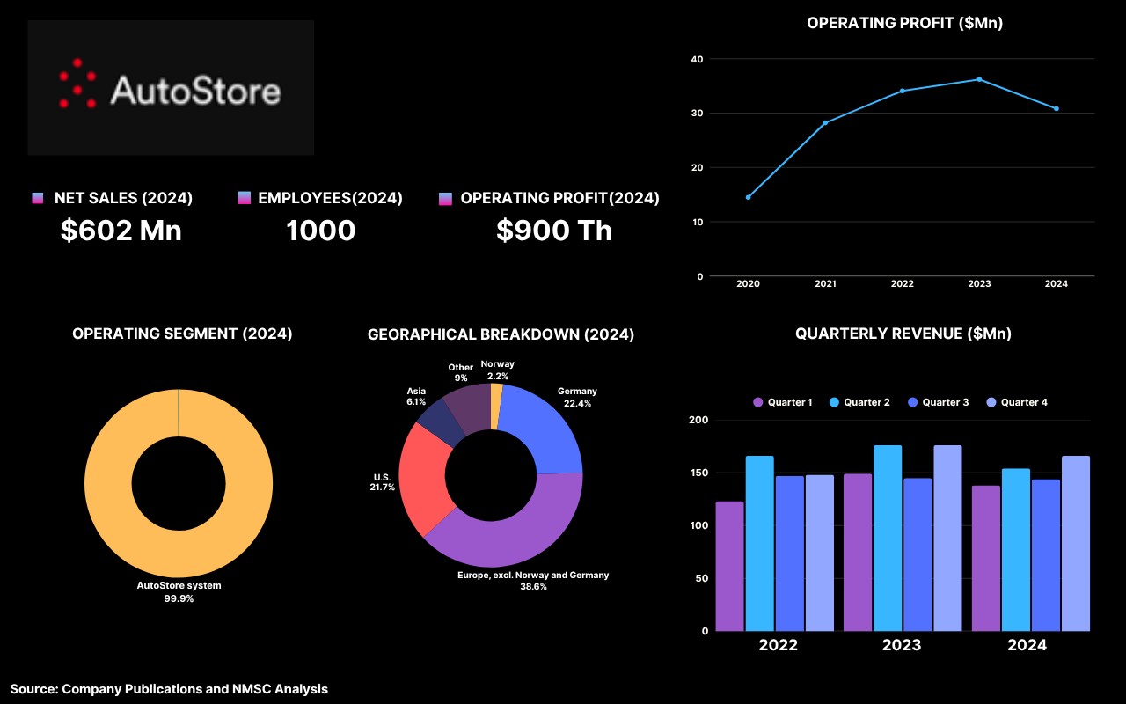This screenshot has width=1126, height=704.
Task: Click the square marker beside OPERATING PROFIT(2024)
Action: [444, 199]
